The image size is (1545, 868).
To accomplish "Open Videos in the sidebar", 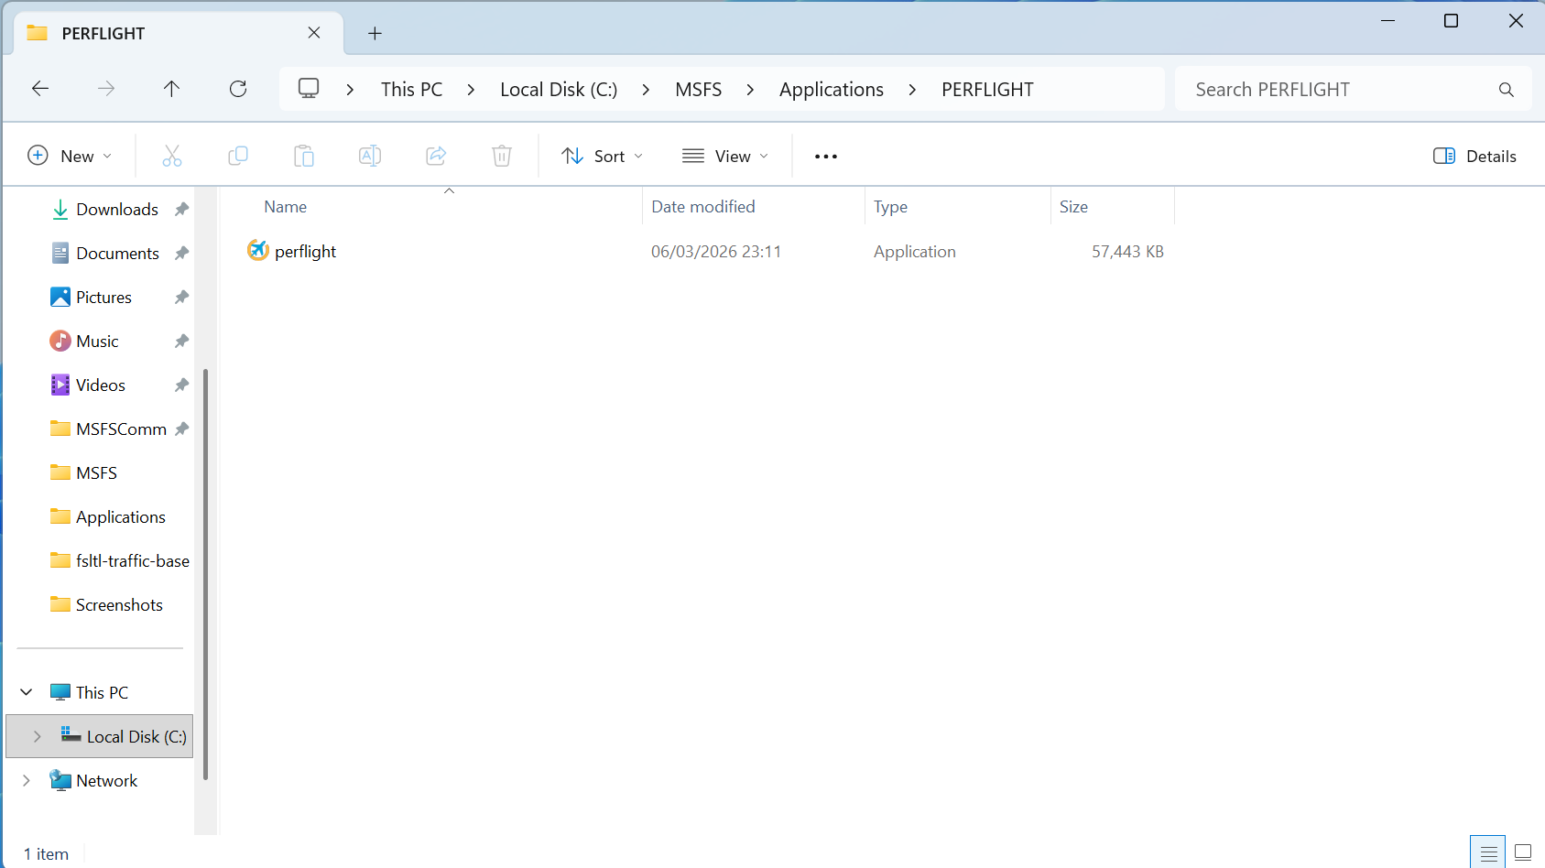I will pyautogui.click(x=101, y=385).
